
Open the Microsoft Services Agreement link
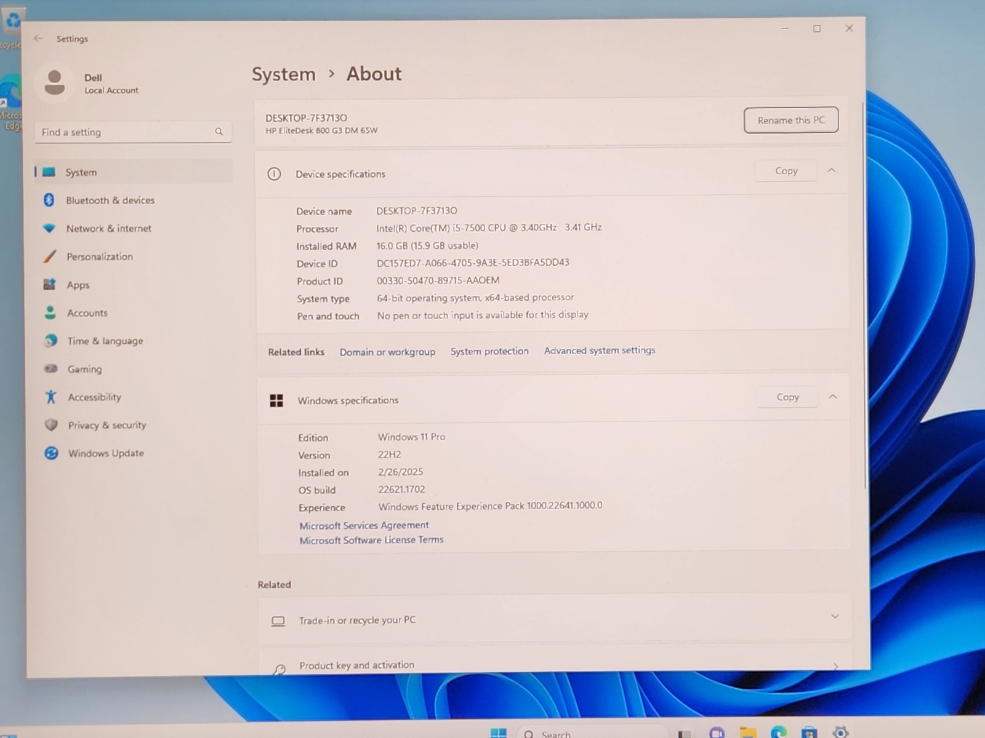pyautogui.click(x=364, y=525)
